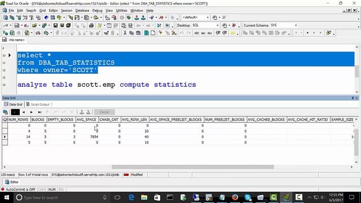Click the yellow double-arrow icon in third toolbar
Screen dimensions: 361x203
point(232,33)
